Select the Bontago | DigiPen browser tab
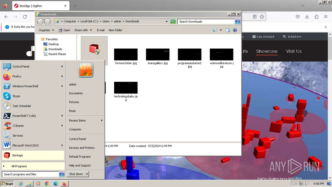 click(41, 6)
